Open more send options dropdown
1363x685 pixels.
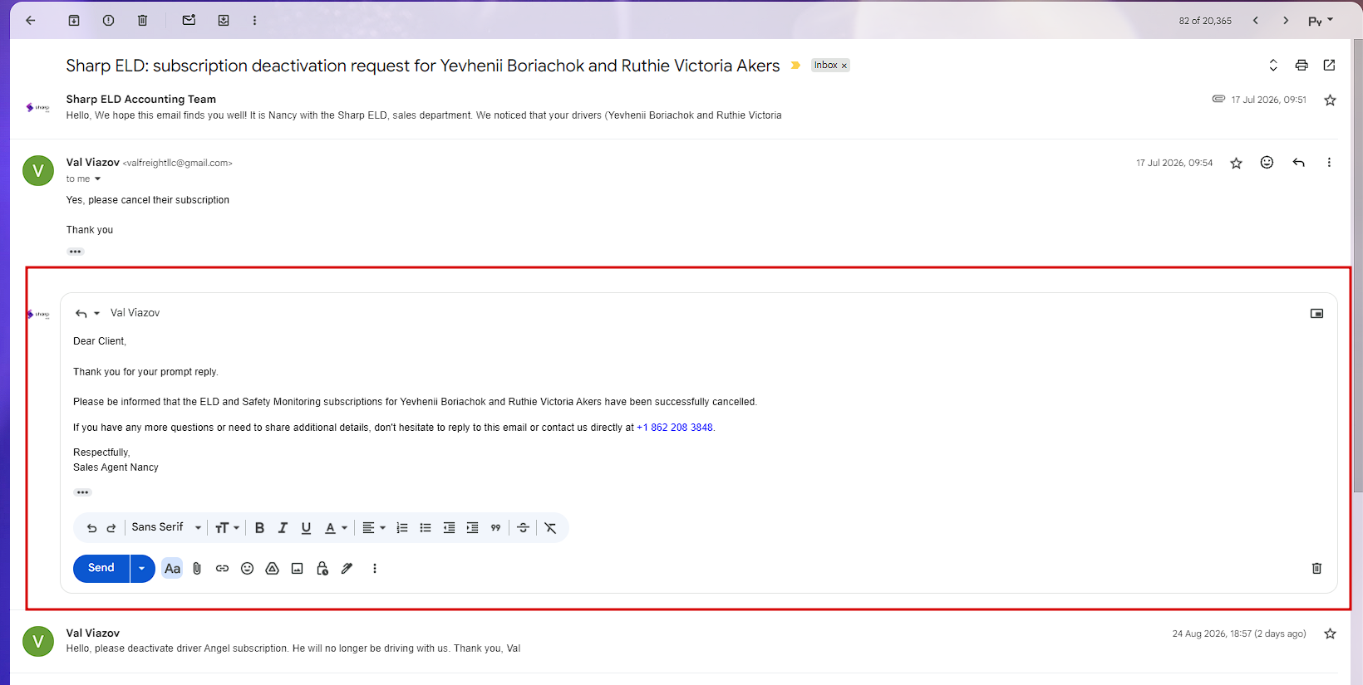coord(142,568)
